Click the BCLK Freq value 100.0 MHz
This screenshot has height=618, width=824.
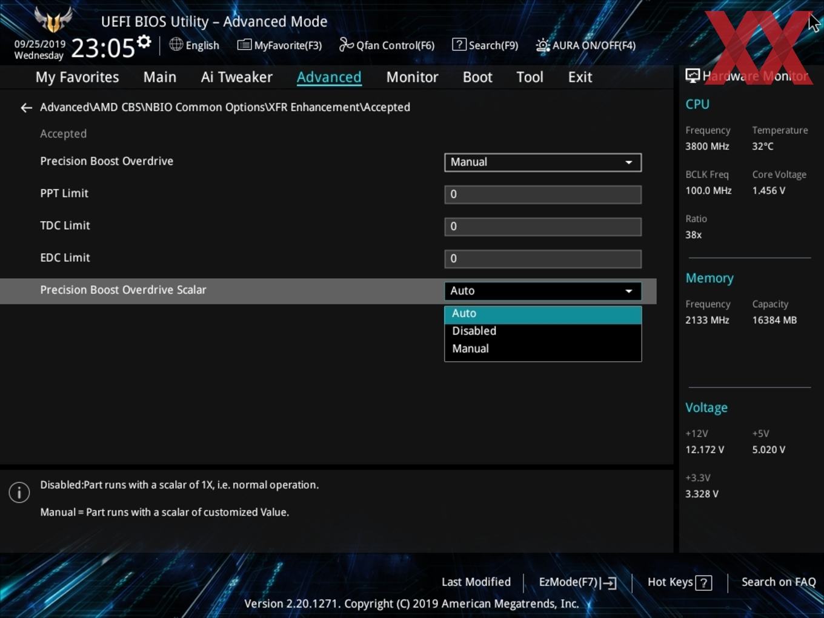click(x=708, y=191)
